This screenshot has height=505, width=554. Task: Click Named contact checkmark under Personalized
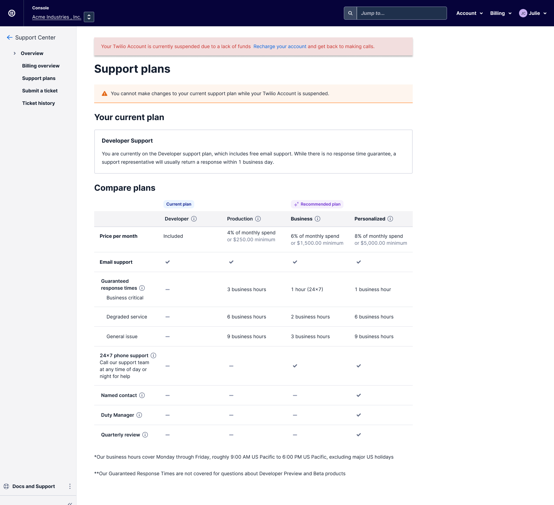pyautogui.click(x=359, y=395)
